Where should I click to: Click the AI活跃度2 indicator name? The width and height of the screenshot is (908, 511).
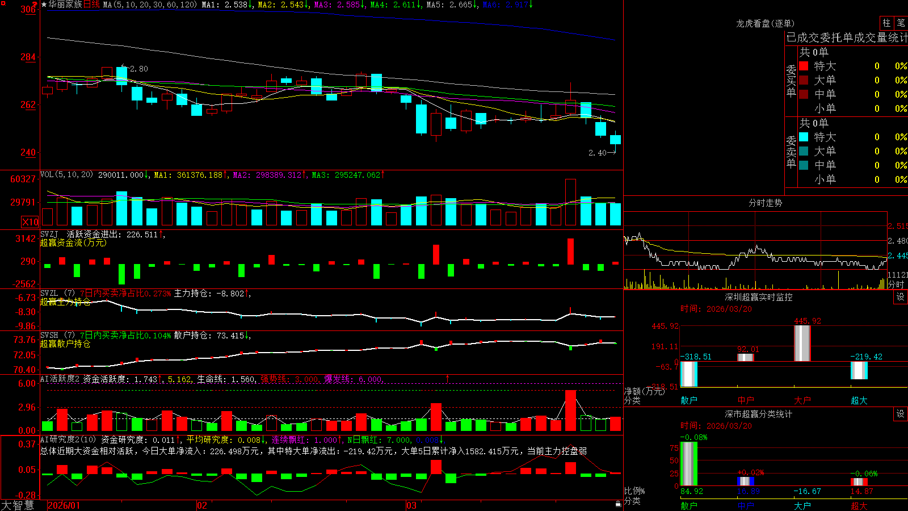[x=60, y=379]
